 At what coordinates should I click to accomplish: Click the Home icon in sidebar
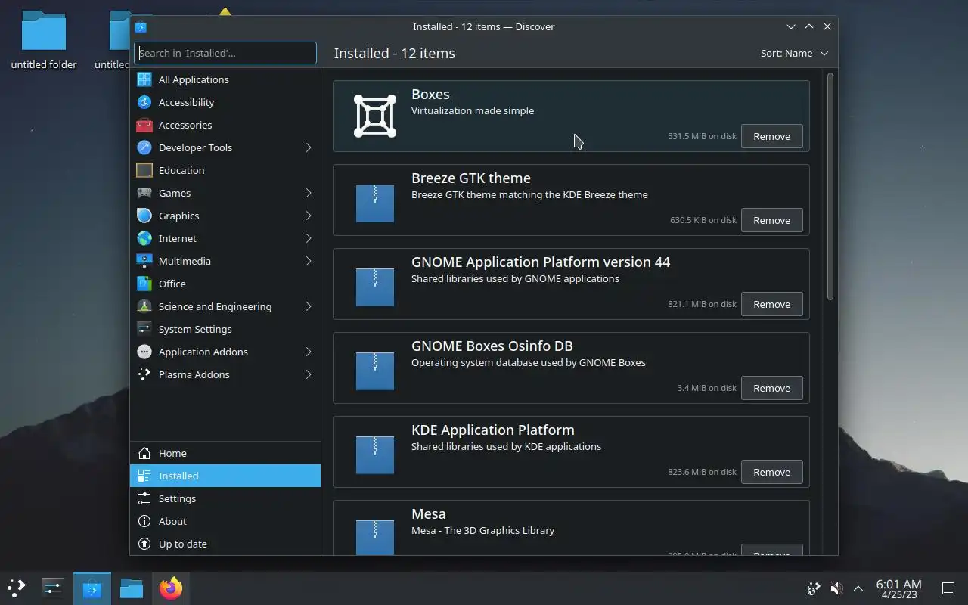tap(144, 453)
